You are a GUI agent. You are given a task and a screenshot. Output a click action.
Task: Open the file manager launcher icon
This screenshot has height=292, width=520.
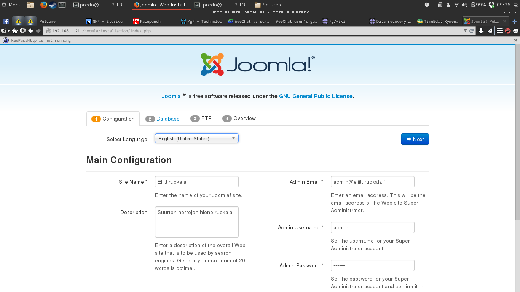pyautogui.click(x=30, y=5)
